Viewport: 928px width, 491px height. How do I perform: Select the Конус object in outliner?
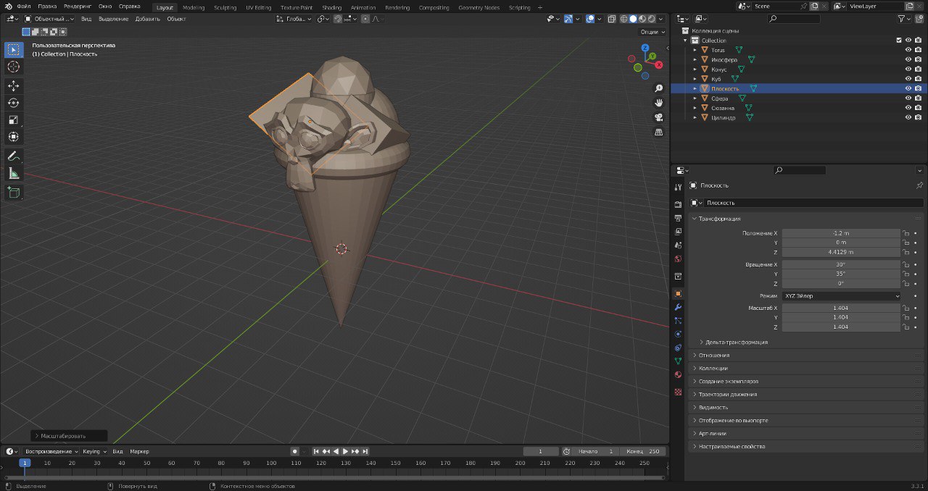718,70
